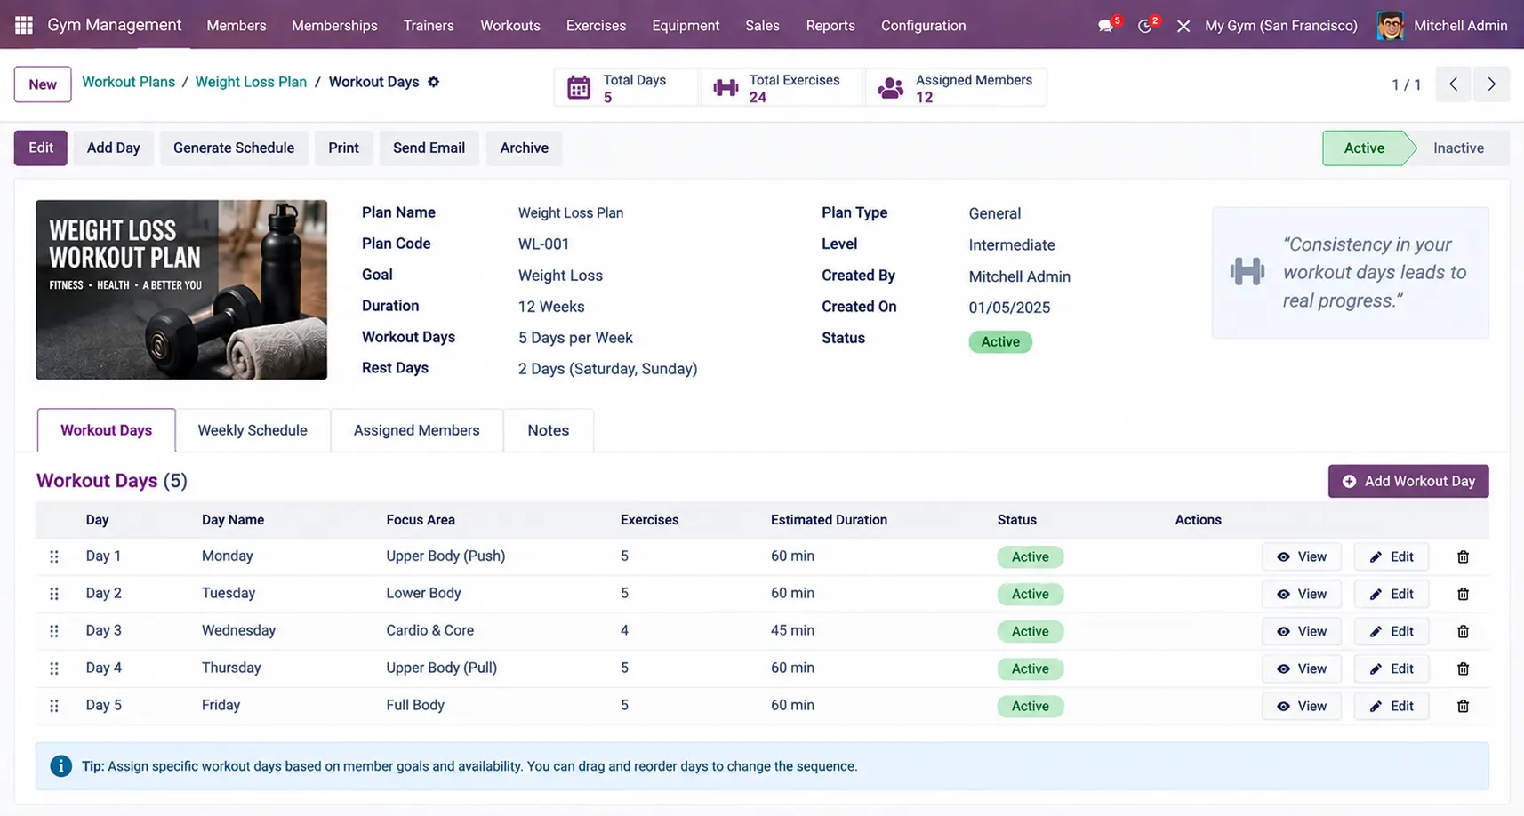1524x816 pixels.
Task: Click the X debug tools icon
Action: [x=1183, y=26]
